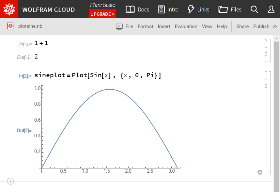Open the Format menu

[145, 26]
